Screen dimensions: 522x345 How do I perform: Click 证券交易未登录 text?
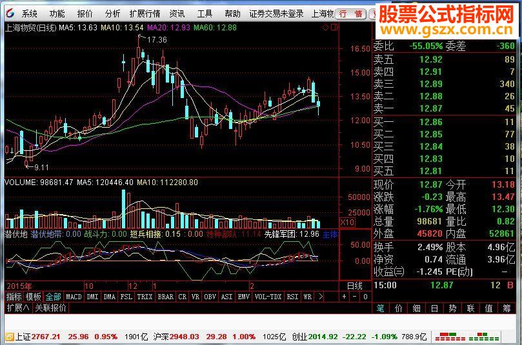[276, 14]
